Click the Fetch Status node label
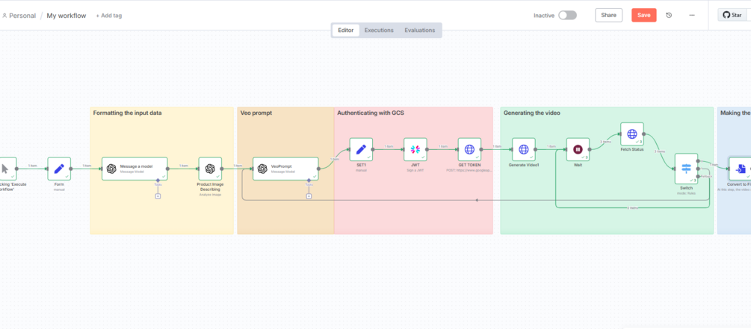This screenshot has height=329, width=751. tap(632, 149)
